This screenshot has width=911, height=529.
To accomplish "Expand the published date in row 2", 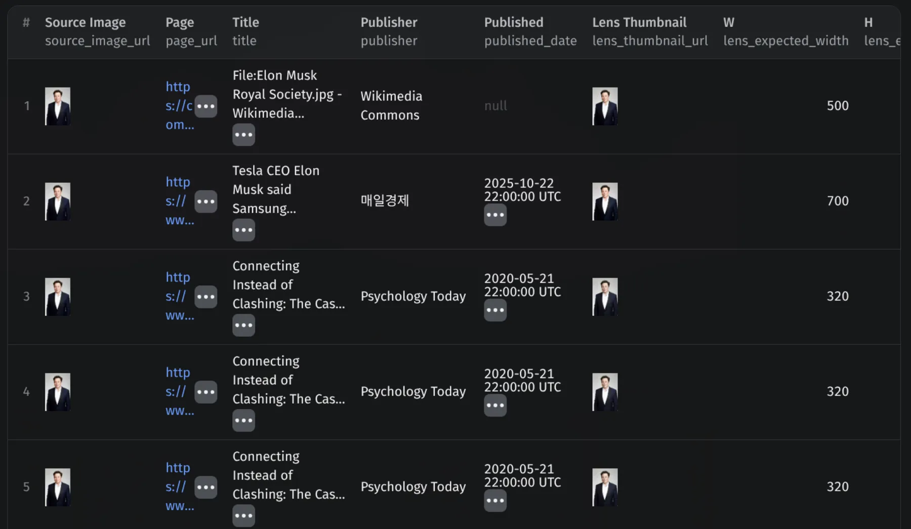I will pos(495,215).
